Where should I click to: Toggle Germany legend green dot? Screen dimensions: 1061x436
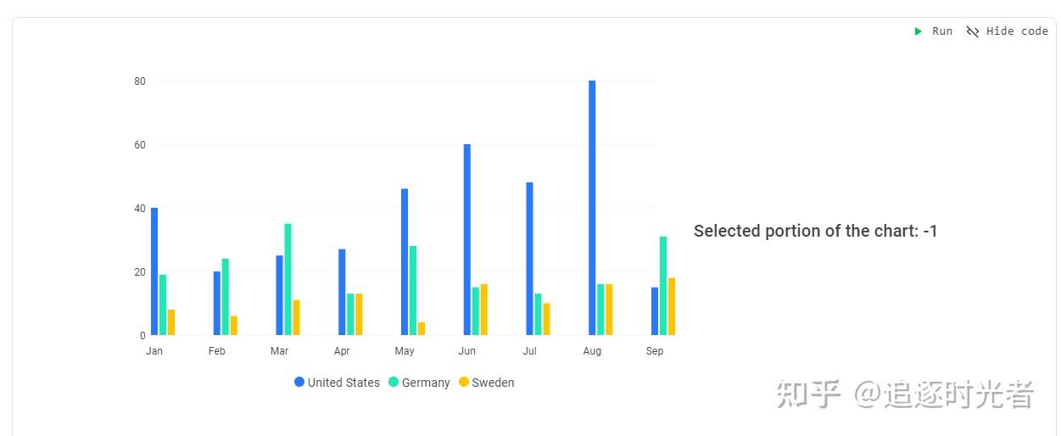pos(394,383)
